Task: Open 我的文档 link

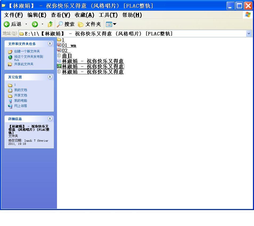Action: (x=21, y=90)
